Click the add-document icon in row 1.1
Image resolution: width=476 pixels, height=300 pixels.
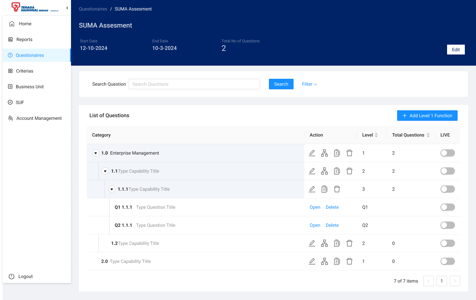click(x=337, y=171)
